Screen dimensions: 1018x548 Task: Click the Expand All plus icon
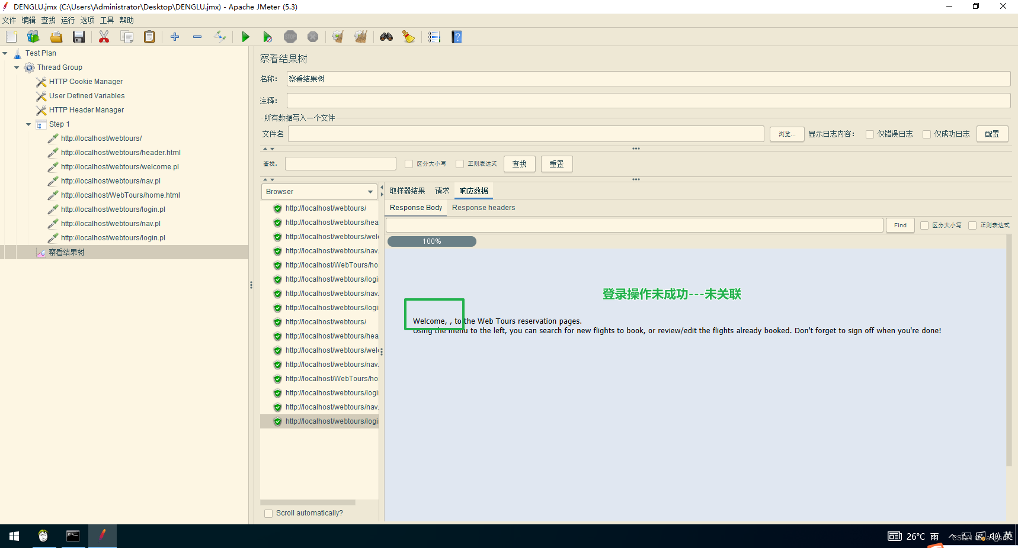click(175, 37)
